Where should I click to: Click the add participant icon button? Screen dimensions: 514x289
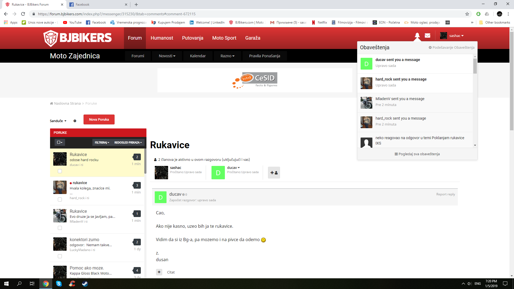click(274, 173)
